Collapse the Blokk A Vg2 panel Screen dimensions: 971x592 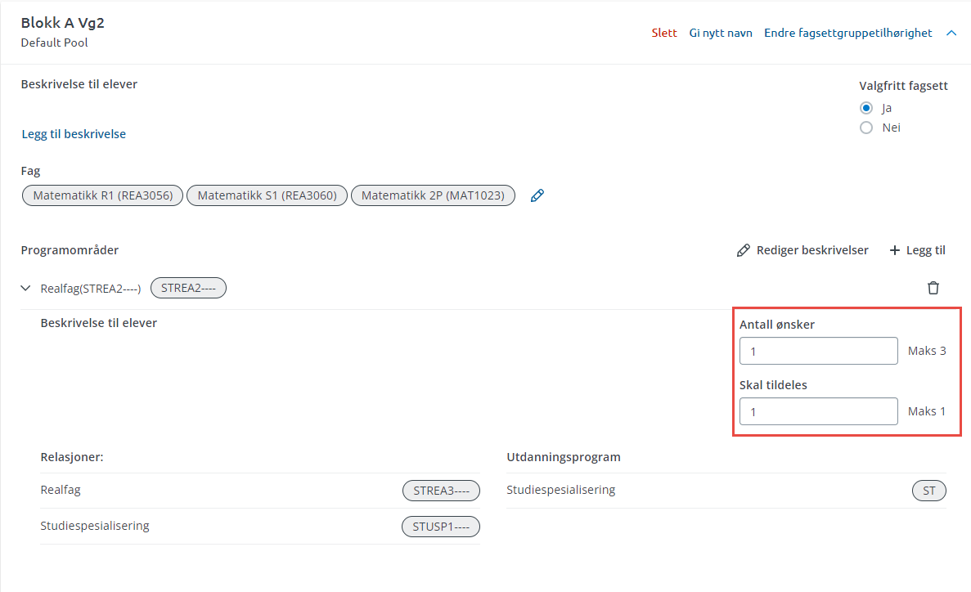pos(952,33)
